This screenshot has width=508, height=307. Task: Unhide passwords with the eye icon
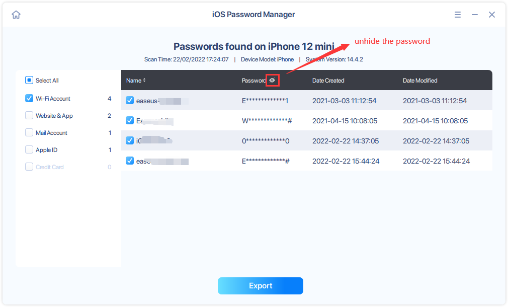coord(272,80)
